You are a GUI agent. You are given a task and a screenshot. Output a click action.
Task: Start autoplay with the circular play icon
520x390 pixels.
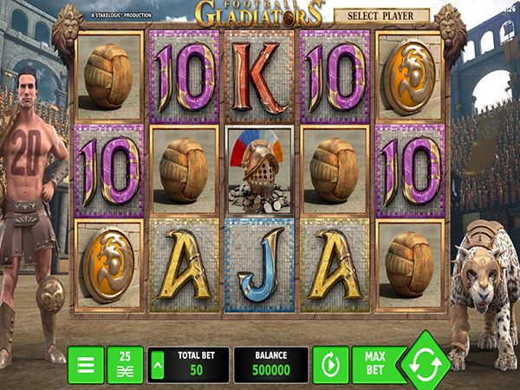[x=330, y=365]
